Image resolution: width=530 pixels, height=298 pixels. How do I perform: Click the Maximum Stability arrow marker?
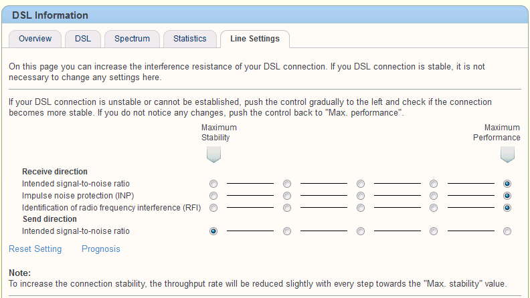213,155
